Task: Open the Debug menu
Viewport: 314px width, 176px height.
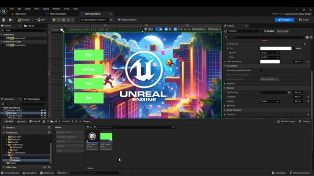Action: 46,9
